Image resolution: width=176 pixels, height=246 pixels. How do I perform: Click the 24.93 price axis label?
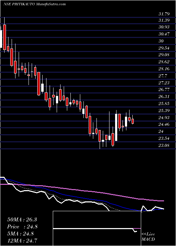coord(164,117)
